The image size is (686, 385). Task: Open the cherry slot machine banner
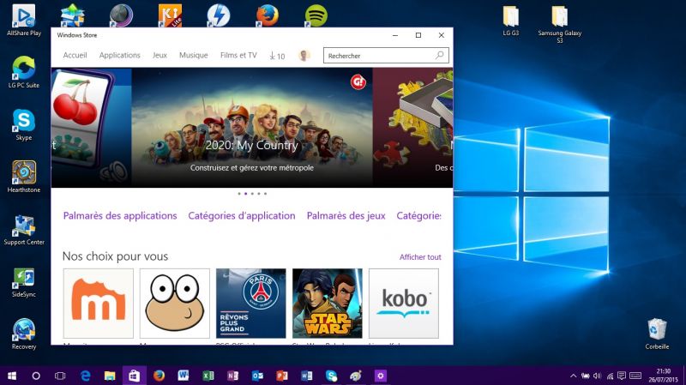tap(91, 128)
